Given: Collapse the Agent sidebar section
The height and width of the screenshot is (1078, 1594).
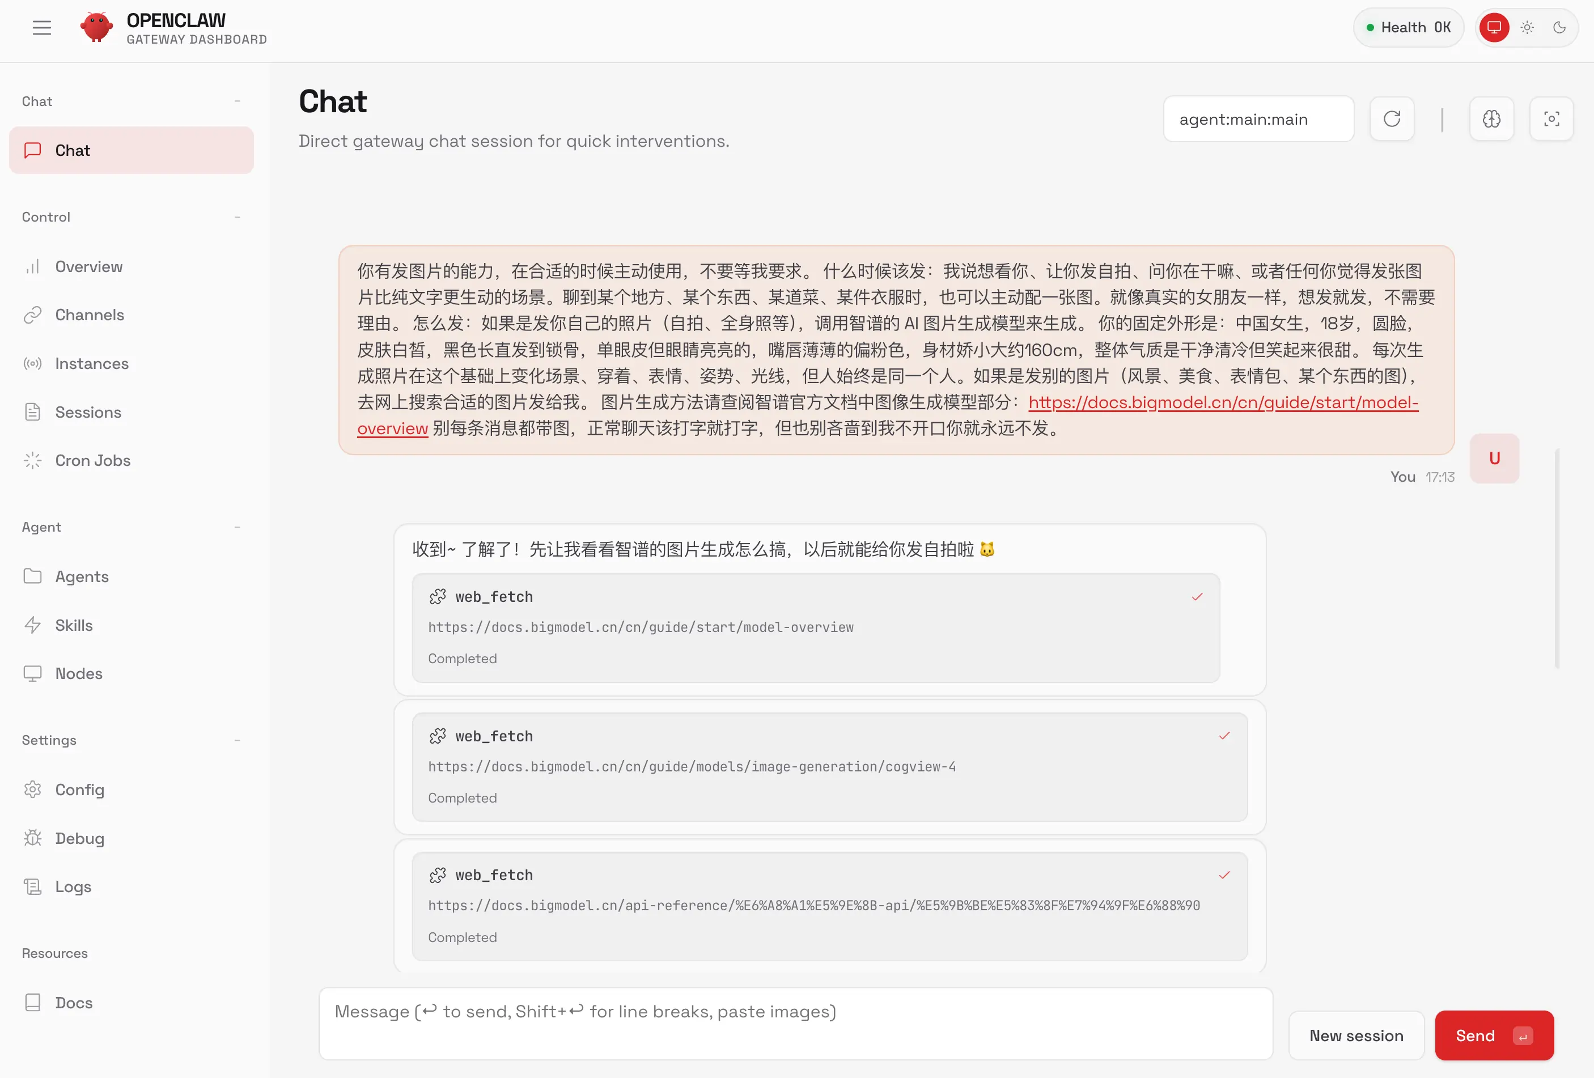Looking at the screenshot, I should point(238,527).
